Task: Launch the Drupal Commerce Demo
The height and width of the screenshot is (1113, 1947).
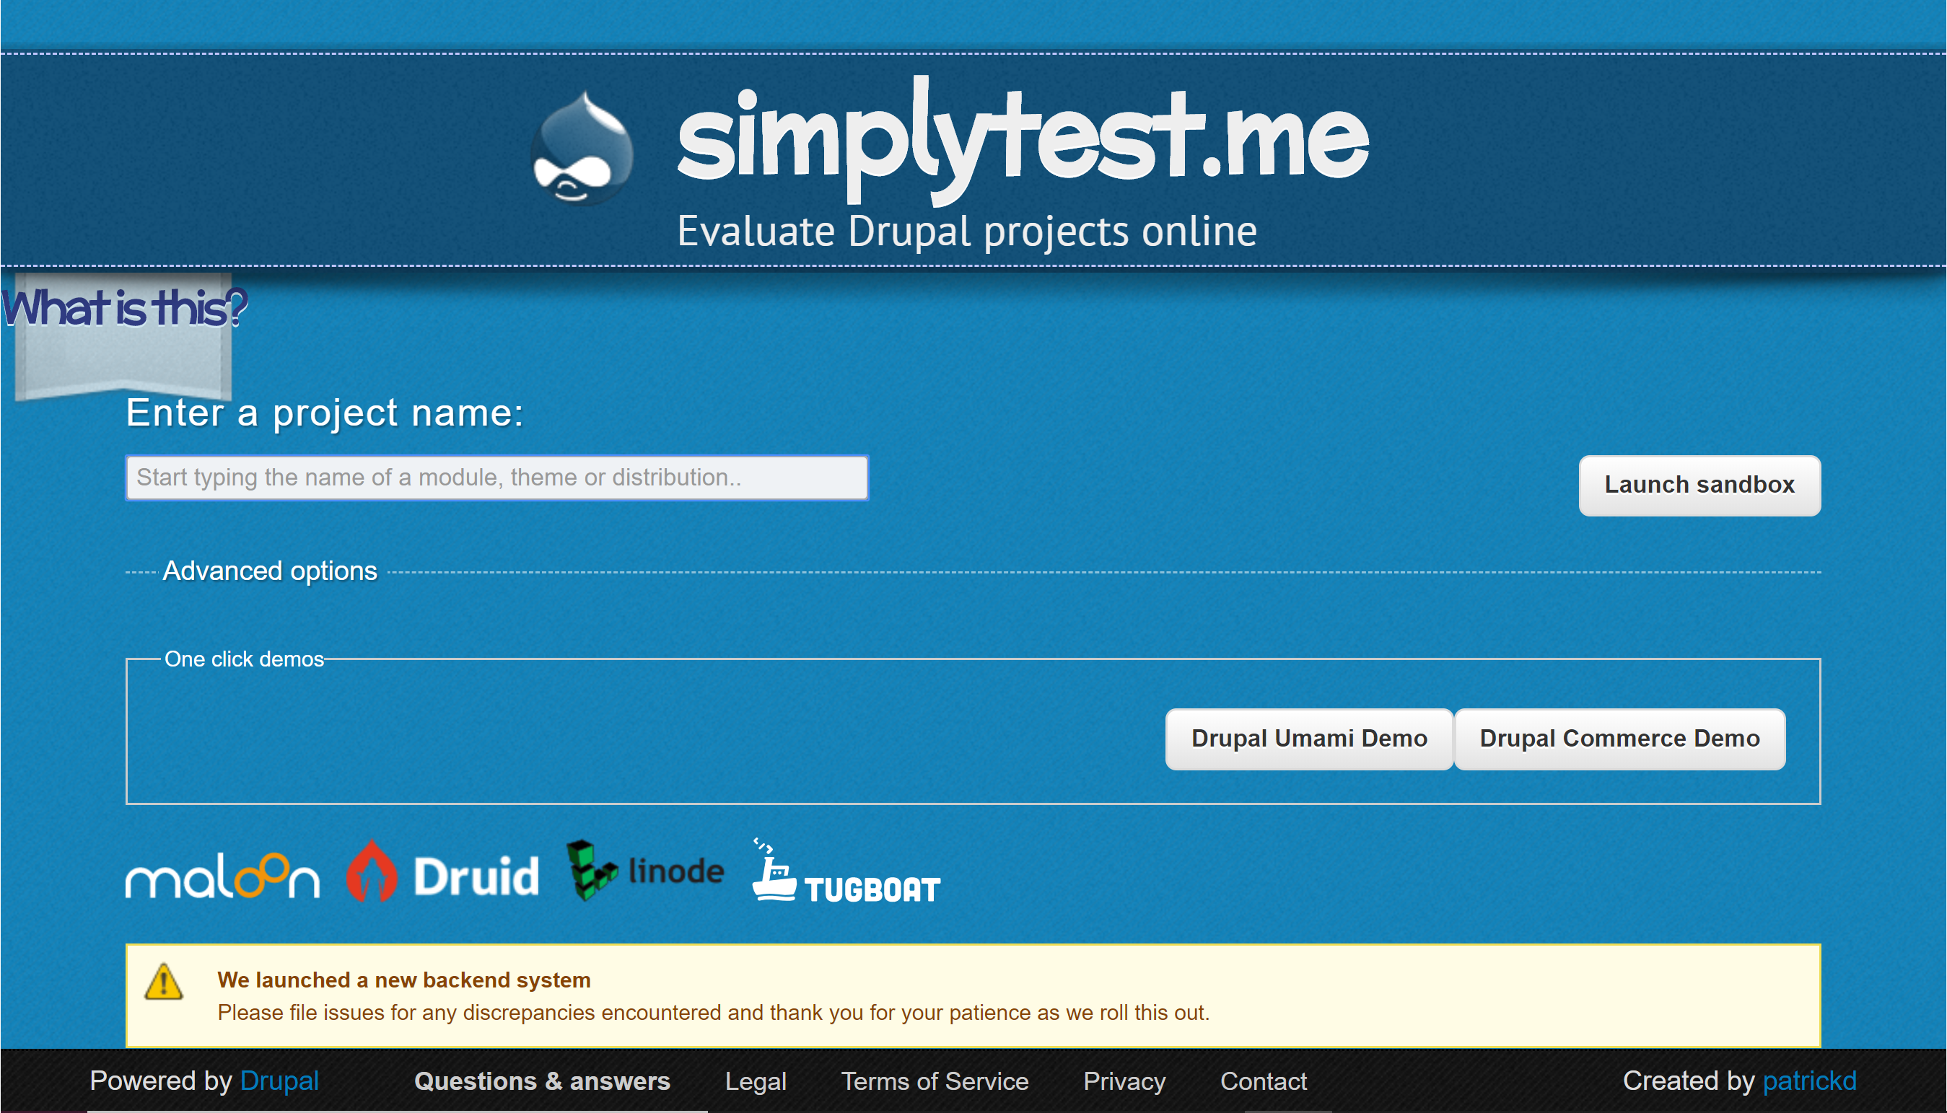Action: [x=1619, y=739]
